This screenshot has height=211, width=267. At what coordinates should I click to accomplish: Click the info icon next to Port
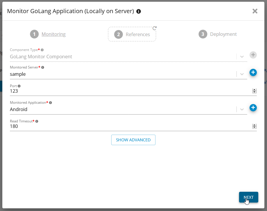click(19, 86)
